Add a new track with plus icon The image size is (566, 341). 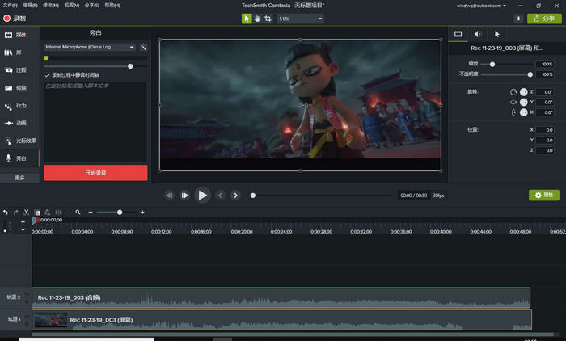click(23, 222)
